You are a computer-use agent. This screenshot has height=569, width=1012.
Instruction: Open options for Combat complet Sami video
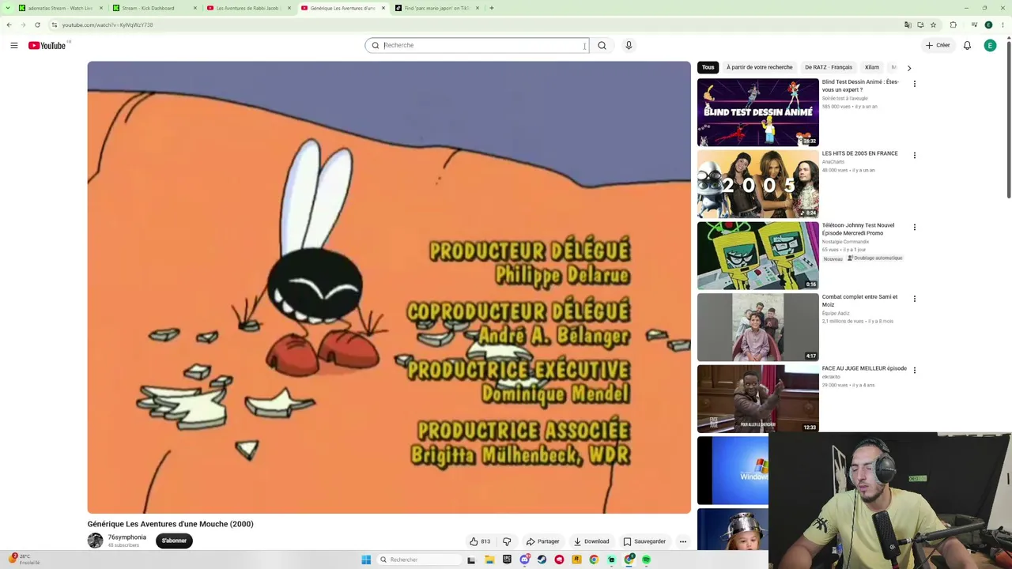coord(915,299)
